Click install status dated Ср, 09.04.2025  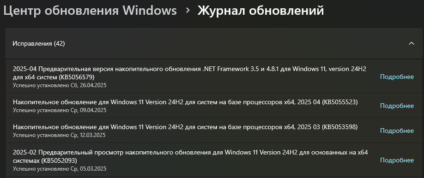(60, 110)
